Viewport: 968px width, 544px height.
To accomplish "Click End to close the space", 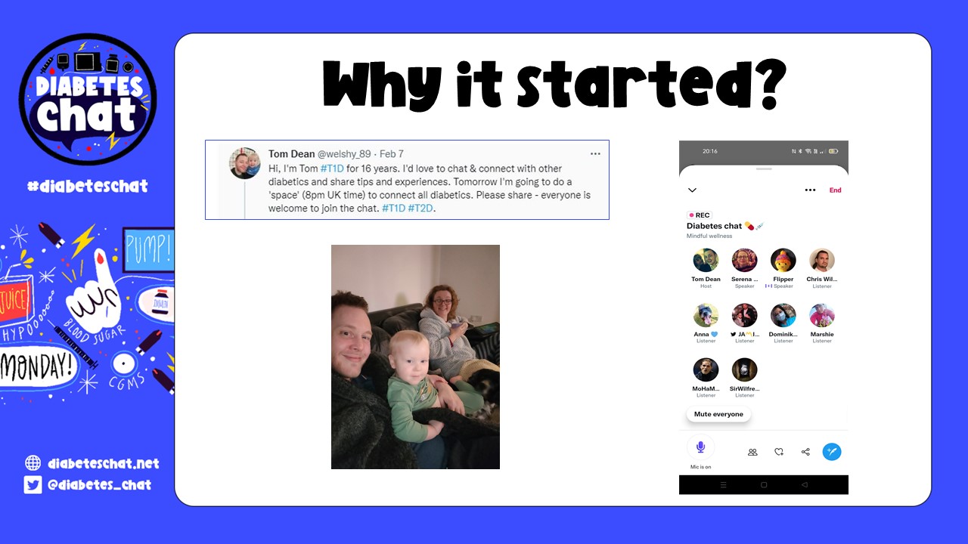I will pos(835,190).
